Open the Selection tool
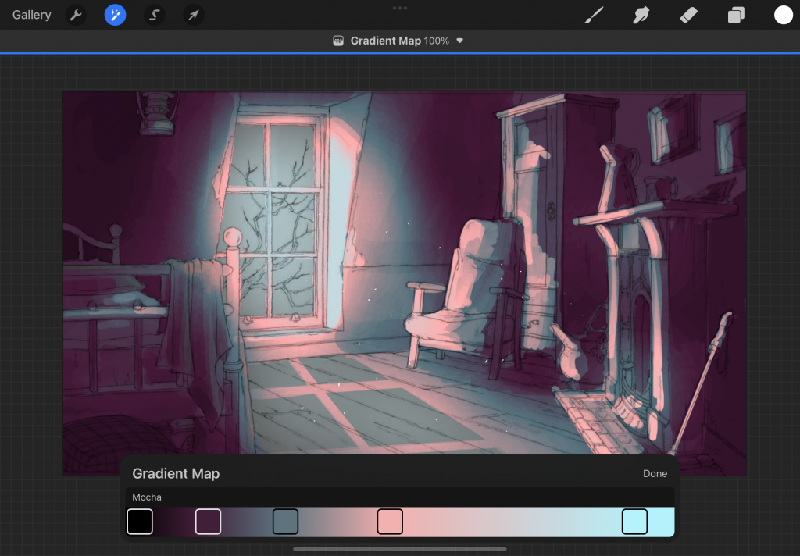Viewport: 800px width, 556px height. (154, 15)
